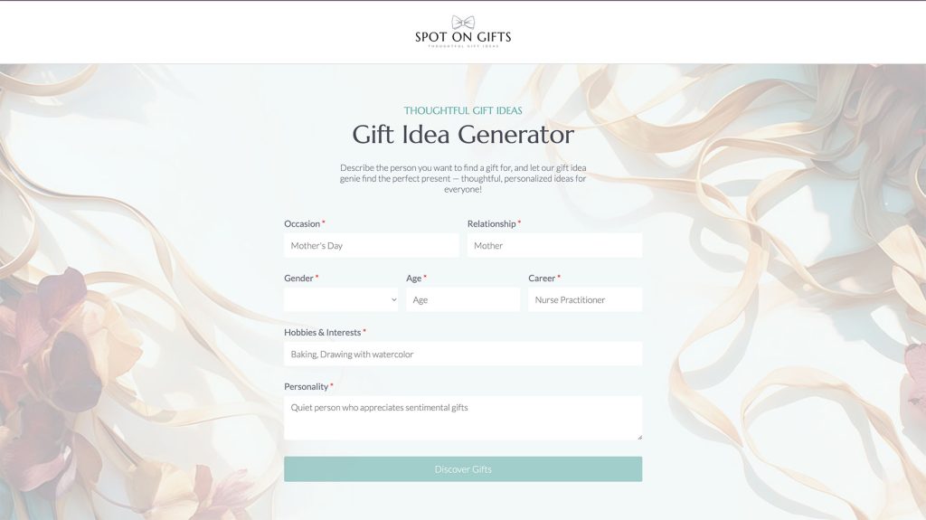926x520 pixels.
Task: Click the teal Thoughtful Gift Ideas subtitle
Action: [x=463, y=110]
